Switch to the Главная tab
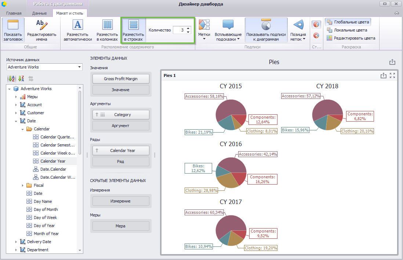 pos(14,13)
